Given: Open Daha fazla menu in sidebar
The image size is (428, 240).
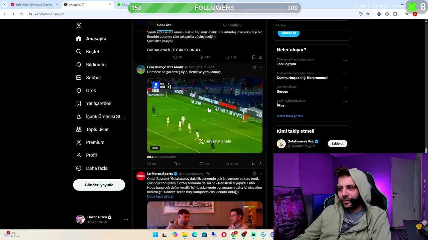Looking at the screenshot, I should pyautogui.click(x=92, y=168).
